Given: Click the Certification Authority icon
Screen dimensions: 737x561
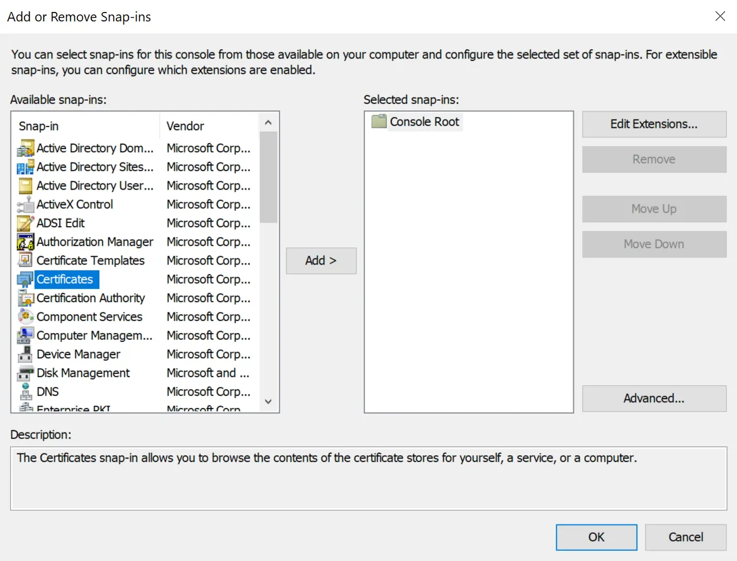Looking at the screenshot, I should point(25,298).
